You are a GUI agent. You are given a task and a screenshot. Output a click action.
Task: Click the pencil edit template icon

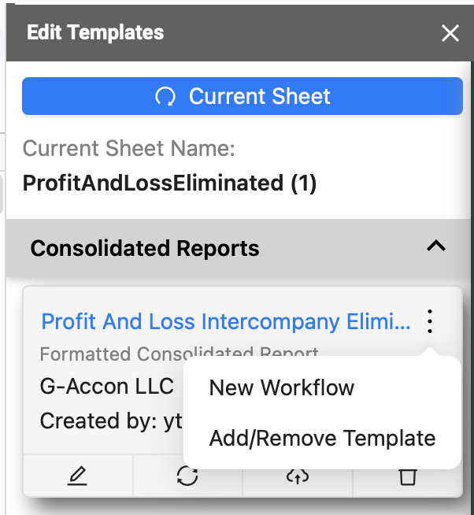click(77, 476)
